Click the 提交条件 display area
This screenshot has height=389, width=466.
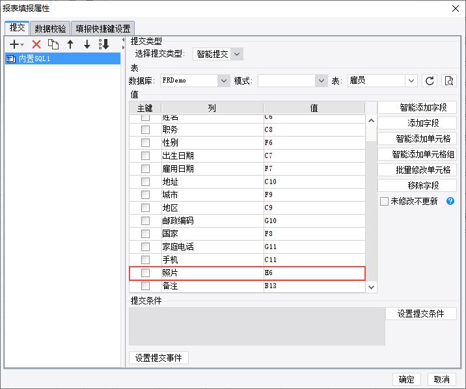pos(257,326)
